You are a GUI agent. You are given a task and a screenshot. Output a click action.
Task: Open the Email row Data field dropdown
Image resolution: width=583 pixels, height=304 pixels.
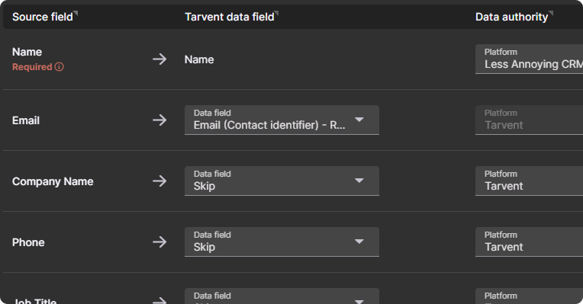coord(282,120)
